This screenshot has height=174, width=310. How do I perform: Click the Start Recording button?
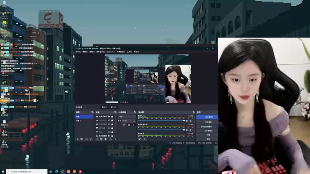[x=207, y=122]
